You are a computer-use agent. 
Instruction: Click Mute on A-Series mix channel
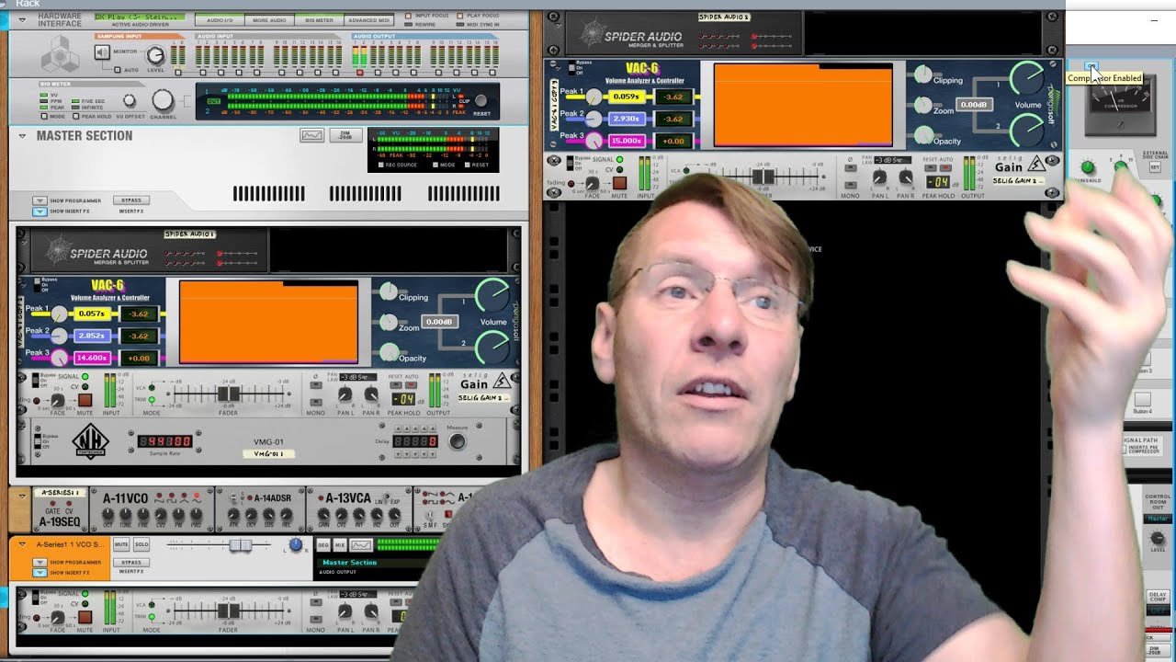121,544
